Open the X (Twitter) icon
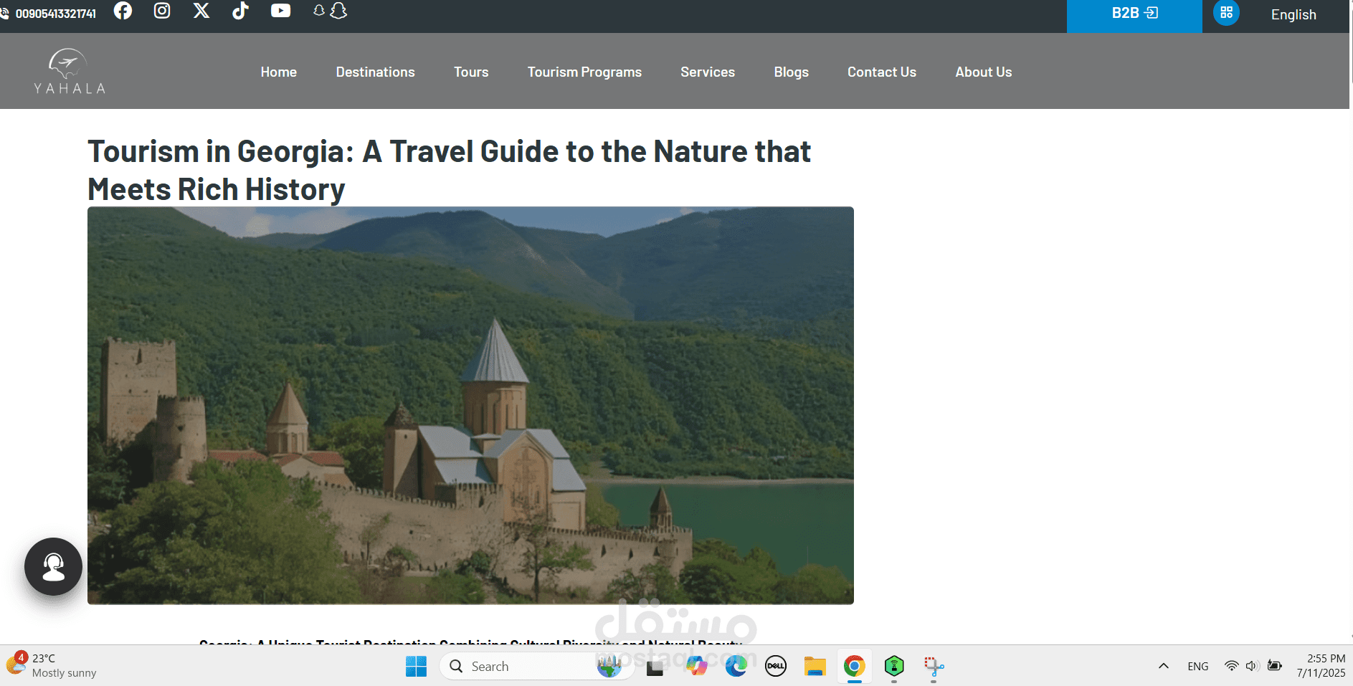 coord(201,11)
